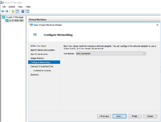The height and width of the screenshot is (122, 161).
Task: Open the Connection dropdown showing Not Connected
Action: pos(111,53)
